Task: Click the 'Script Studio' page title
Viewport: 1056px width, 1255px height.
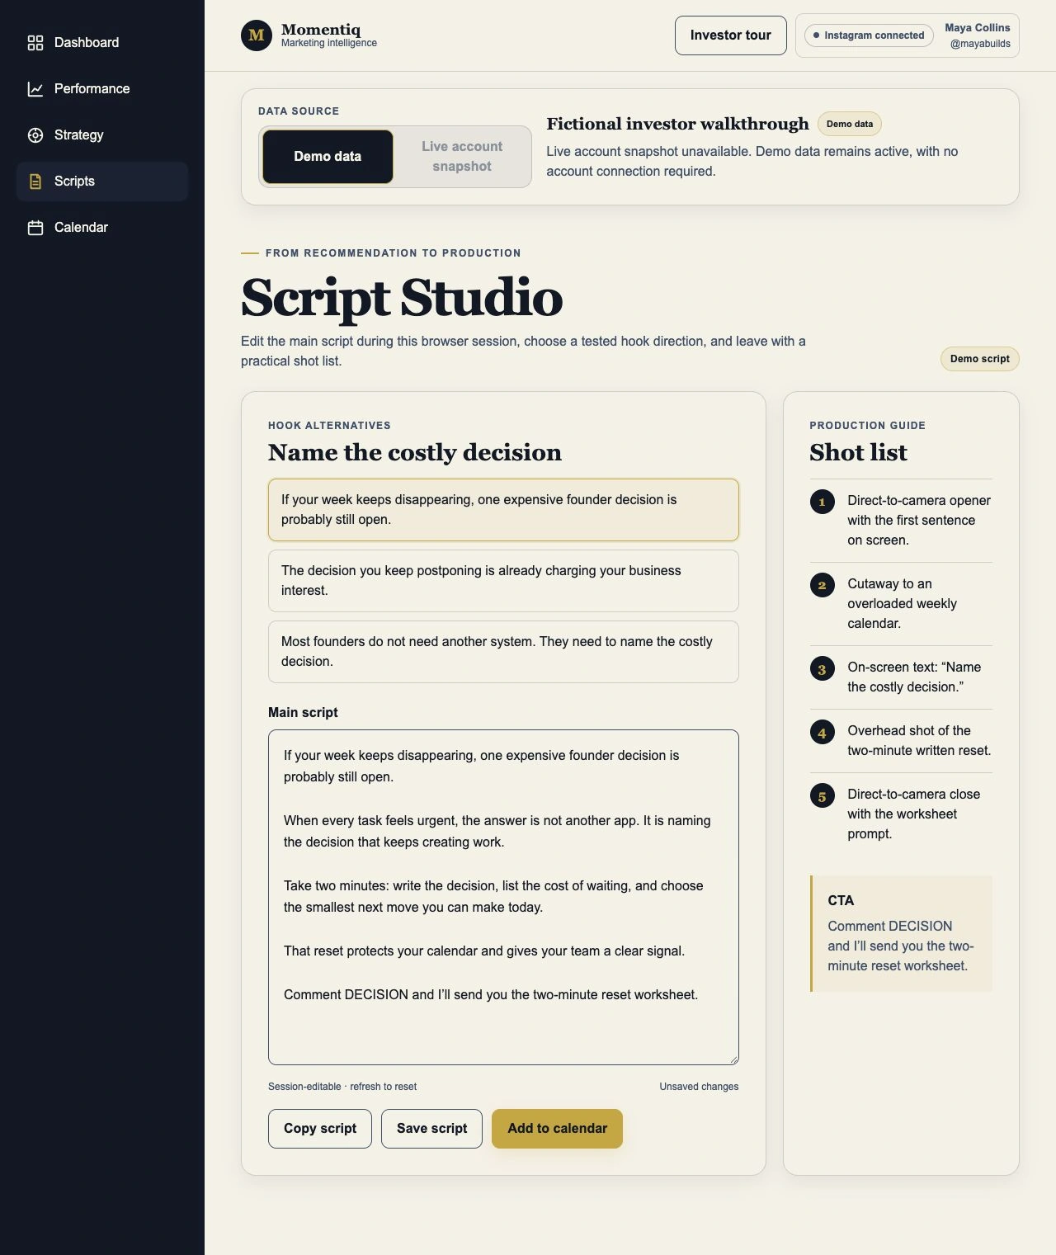Action: click(x=402, y=298)
